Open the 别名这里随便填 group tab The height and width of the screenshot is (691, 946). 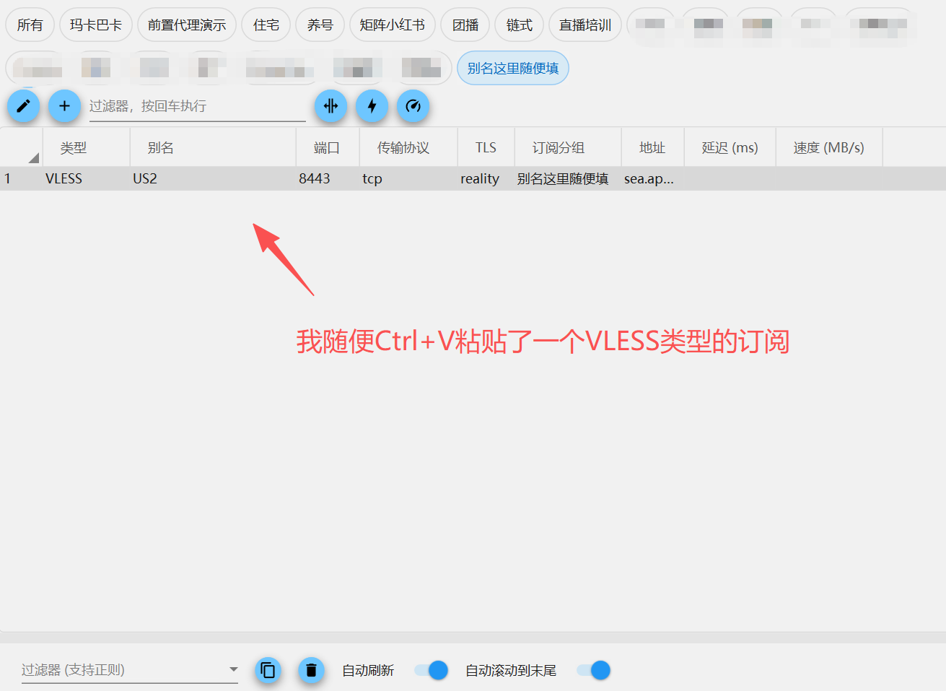click(x=512, y=68)
